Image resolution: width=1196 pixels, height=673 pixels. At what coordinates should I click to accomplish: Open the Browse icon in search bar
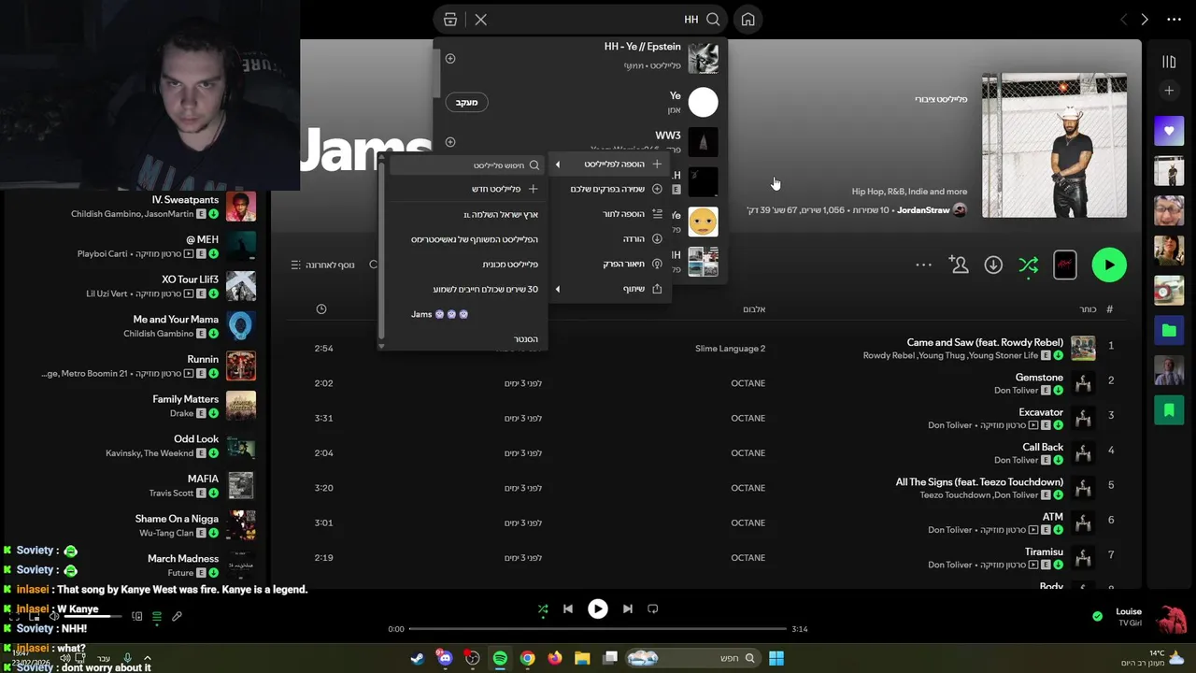click(450, 20)
